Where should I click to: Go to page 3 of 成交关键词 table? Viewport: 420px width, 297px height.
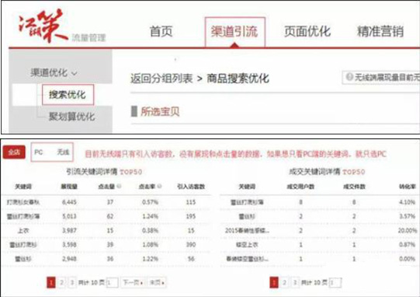(295, 282)
